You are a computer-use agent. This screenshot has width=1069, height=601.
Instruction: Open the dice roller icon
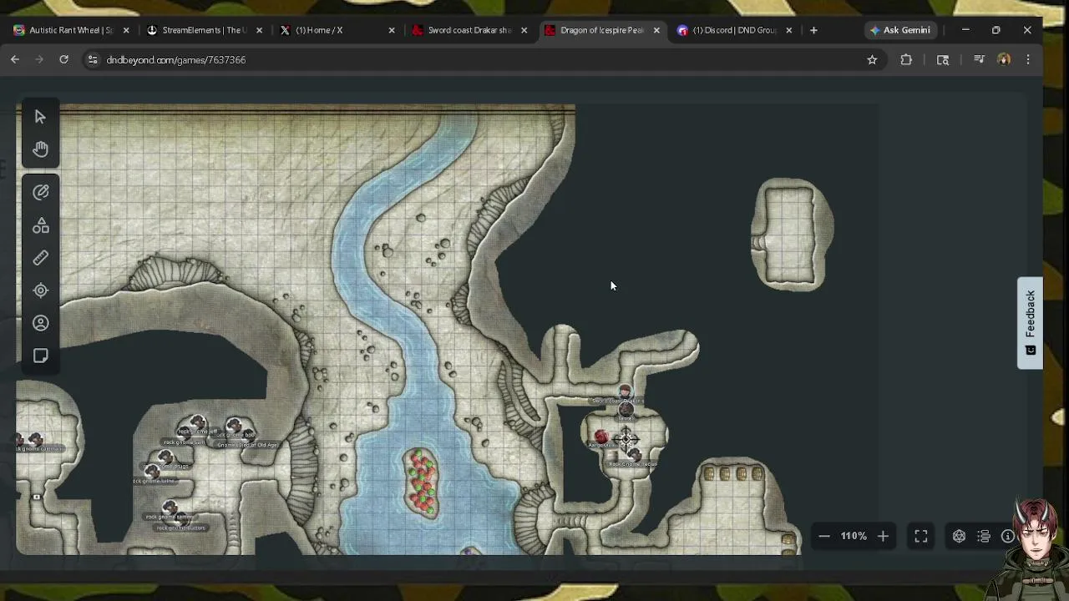tap(959, 537)
